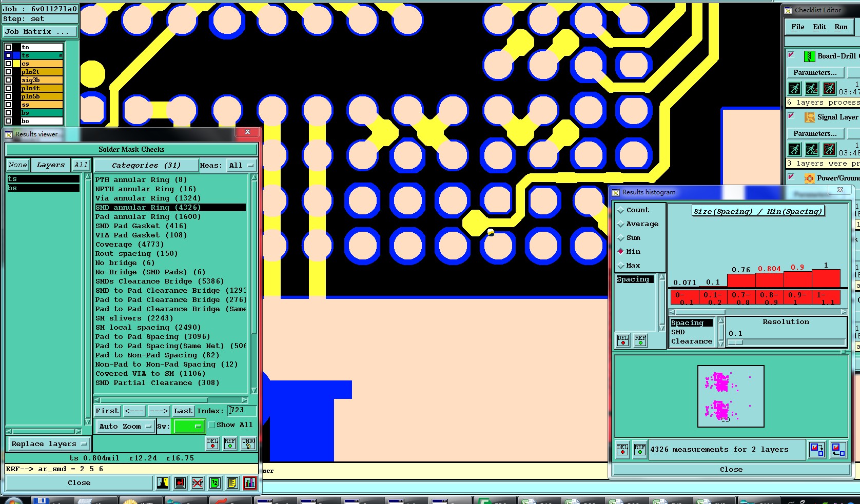Click DEL icon in Results viewer
This screenshot has width=860, height=504.
point(212,443)
